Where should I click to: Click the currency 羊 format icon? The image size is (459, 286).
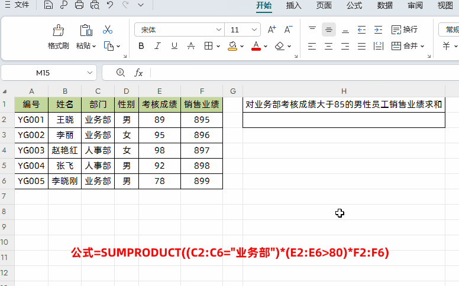446,46
